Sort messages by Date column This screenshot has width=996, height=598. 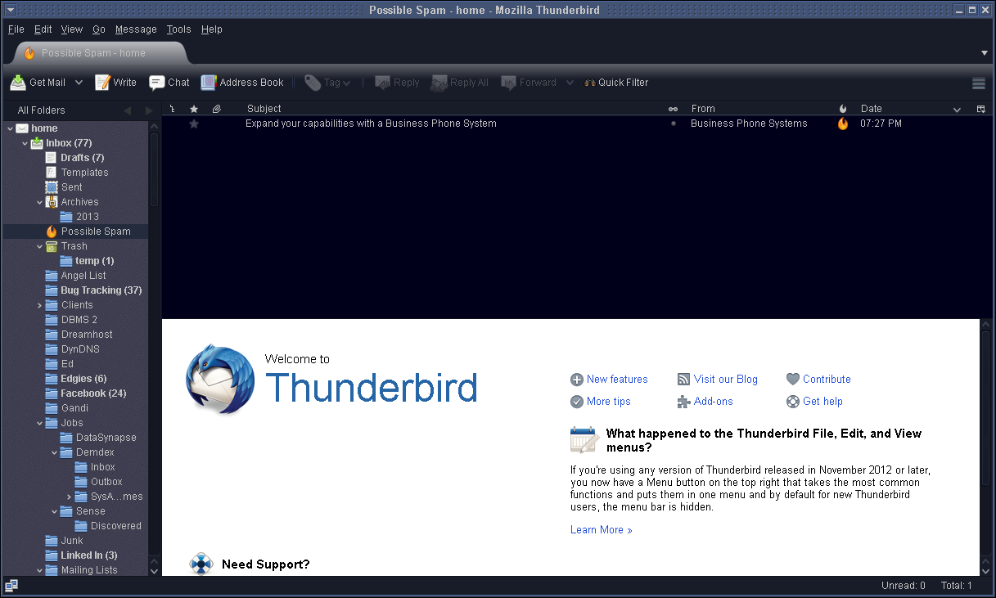point(908,109)
